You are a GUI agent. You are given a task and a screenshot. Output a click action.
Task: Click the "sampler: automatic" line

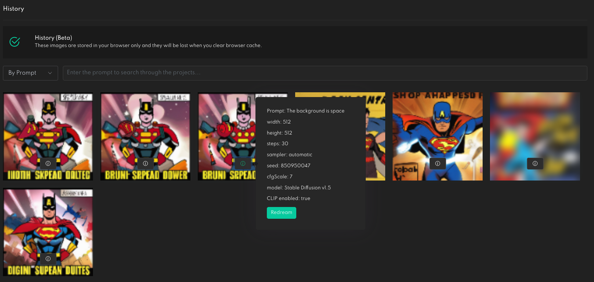point(290,154)
